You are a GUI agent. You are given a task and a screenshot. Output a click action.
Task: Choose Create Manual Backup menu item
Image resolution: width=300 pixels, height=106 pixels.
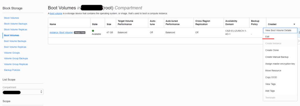coord(277,57)
